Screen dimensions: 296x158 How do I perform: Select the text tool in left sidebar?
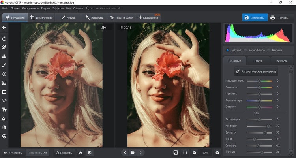[x=4, y=109]
